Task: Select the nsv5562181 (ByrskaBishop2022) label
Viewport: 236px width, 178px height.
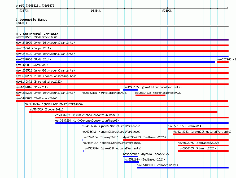Action: [104, 93]
